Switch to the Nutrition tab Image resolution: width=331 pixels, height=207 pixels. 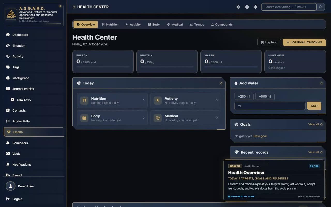pos(110,25)
